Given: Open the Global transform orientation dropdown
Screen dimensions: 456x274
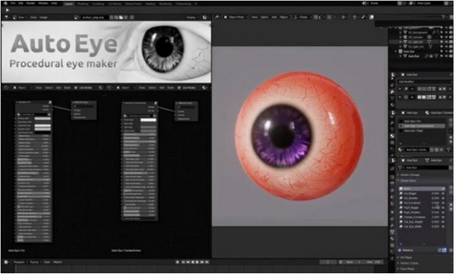Looking at the screenshot, I should click(301, 17).
